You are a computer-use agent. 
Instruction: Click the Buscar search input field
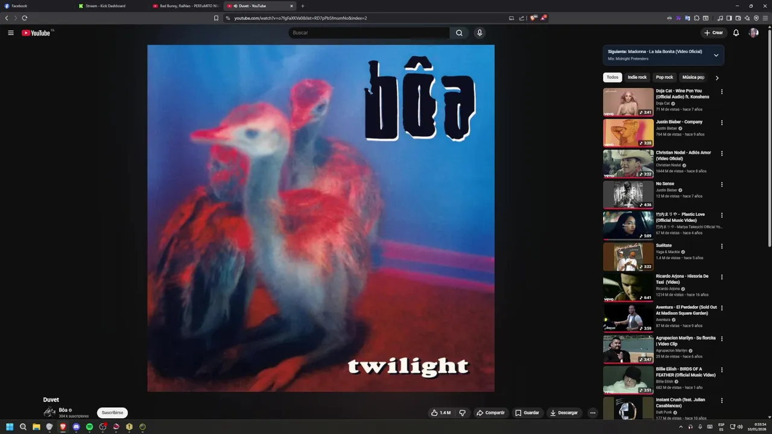pyautogui.click(x=369, y=33)
